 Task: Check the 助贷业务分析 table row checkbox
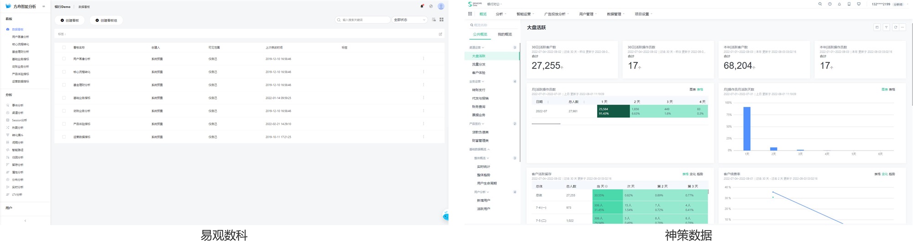64,111
